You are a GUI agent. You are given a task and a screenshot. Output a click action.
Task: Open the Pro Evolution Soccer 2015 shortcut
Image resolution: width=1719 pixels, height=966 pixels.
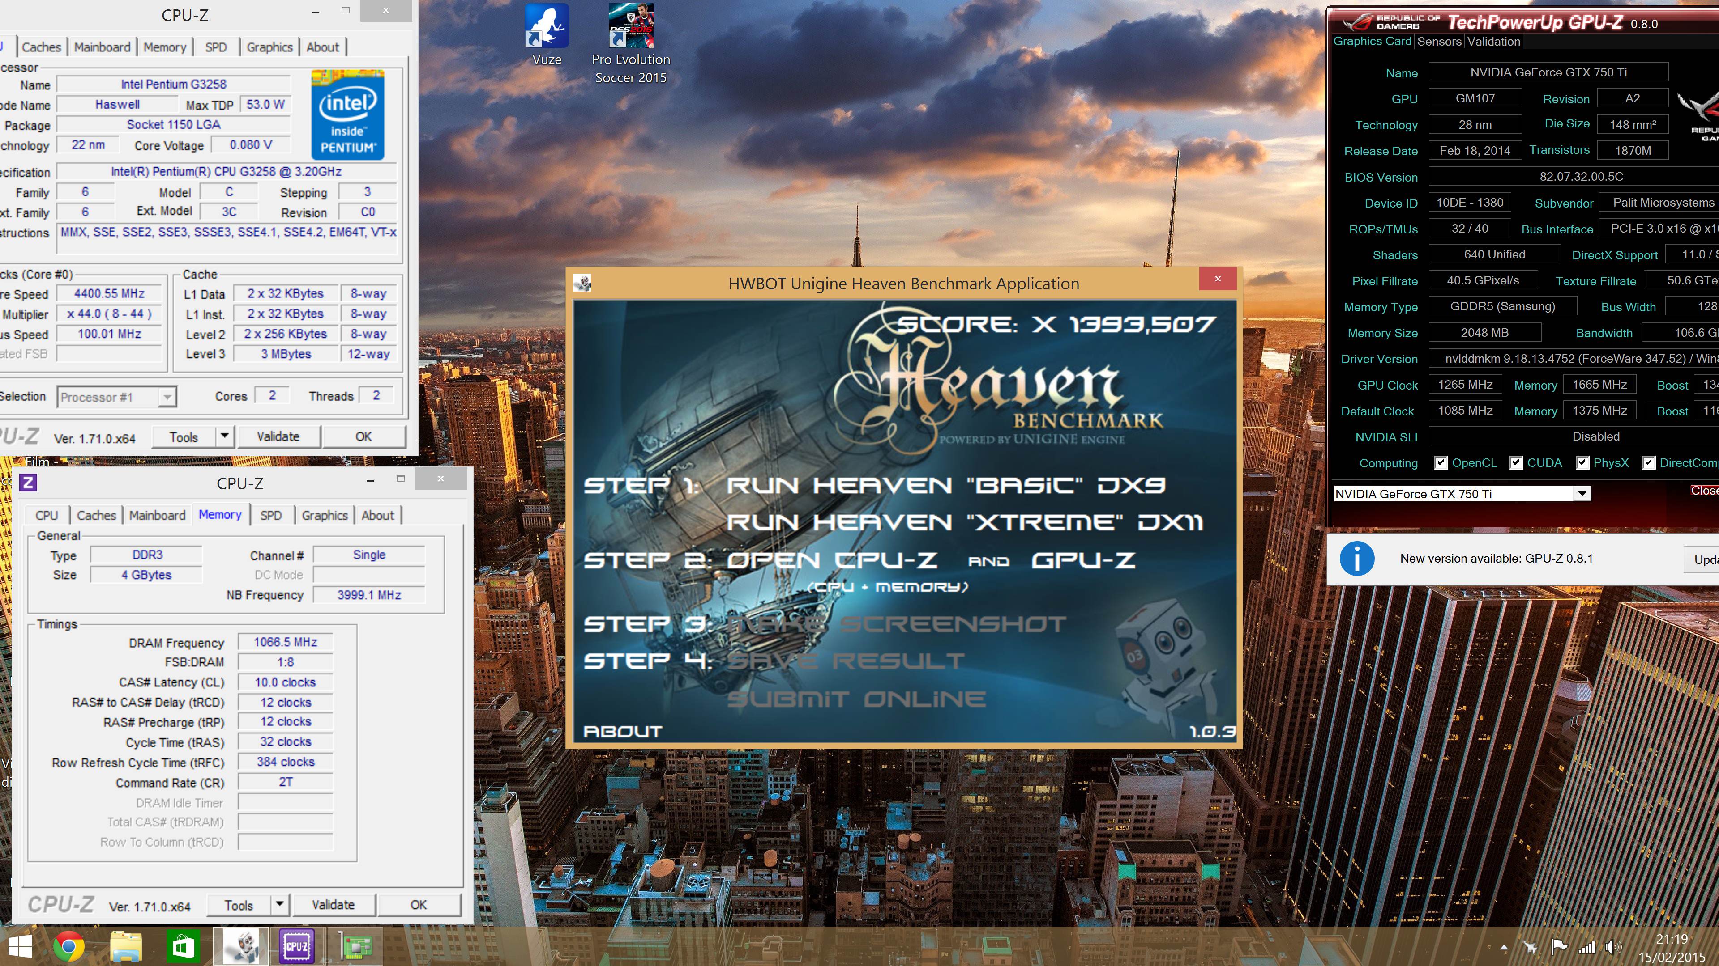[631, 44]
